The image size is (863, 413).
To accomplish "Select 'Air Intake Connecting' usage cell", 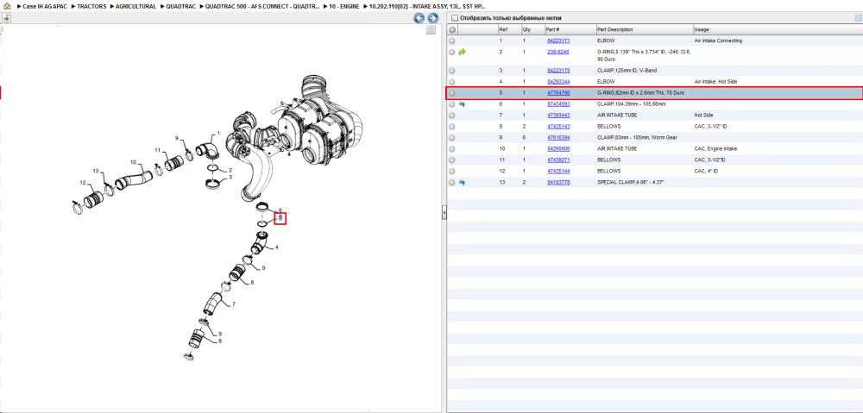I will click(x=718, y=41).
